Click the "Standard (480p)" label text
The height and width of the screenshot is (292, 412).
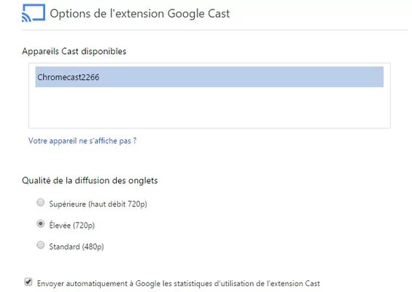77,247
